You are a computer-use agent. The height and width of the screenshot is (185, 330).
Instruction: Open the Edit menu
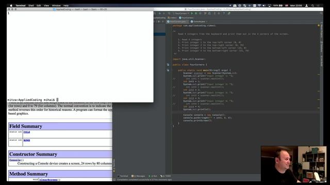tap(39, 6)
